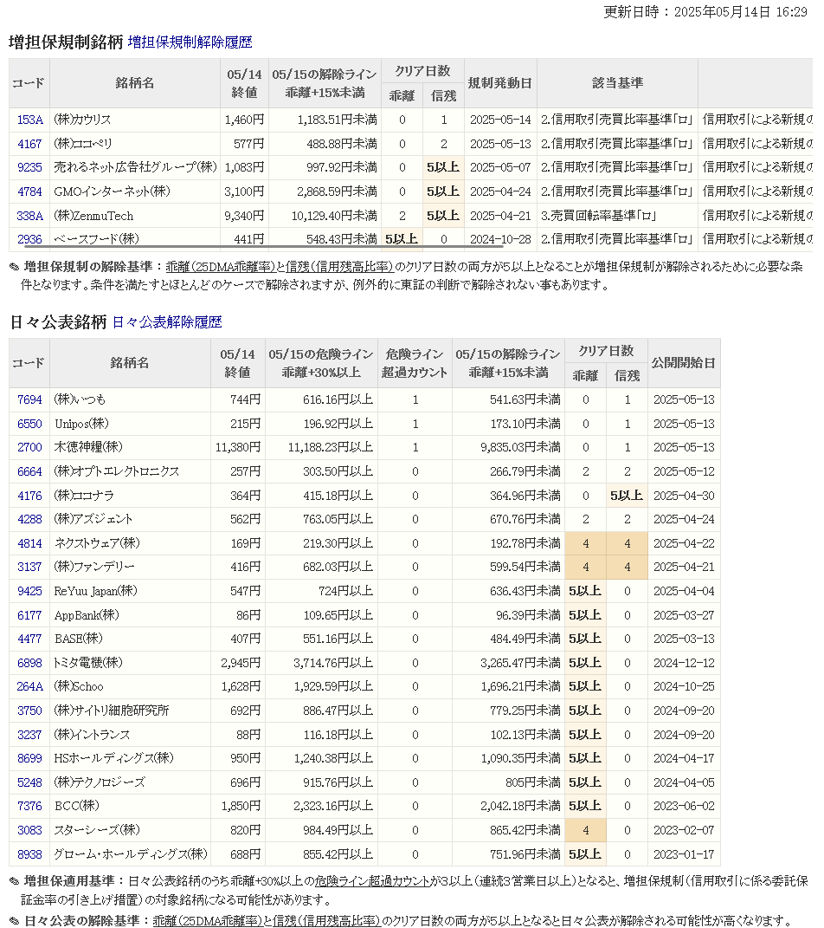Open stock code 338A link
The image size is (824, 928).
click(29, 216)
